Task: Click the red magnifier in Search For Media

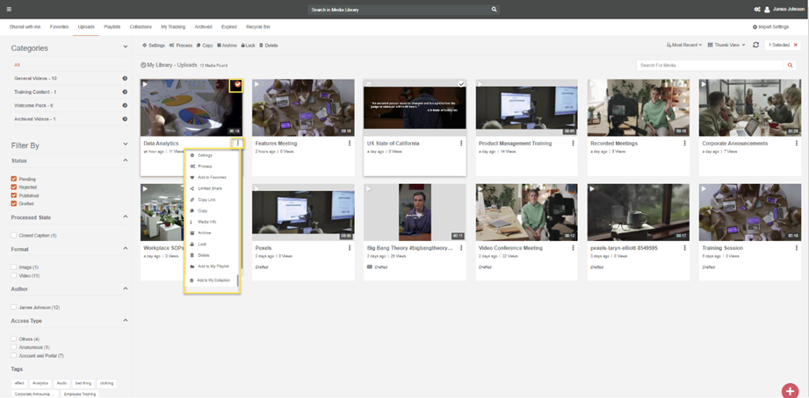Action: point(791,65)
